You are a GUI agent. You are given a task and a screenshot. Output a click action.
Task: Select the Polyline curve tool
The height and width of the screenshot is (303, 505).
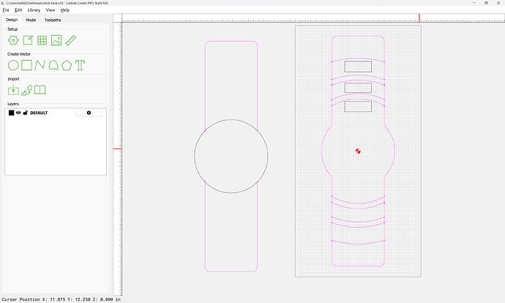pyautogui.click(x=40, y=65)
